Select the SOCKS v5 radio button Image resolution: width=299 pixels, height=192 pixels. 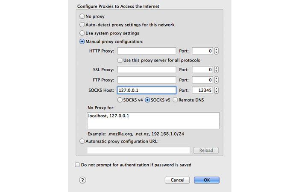click(147, 100)
